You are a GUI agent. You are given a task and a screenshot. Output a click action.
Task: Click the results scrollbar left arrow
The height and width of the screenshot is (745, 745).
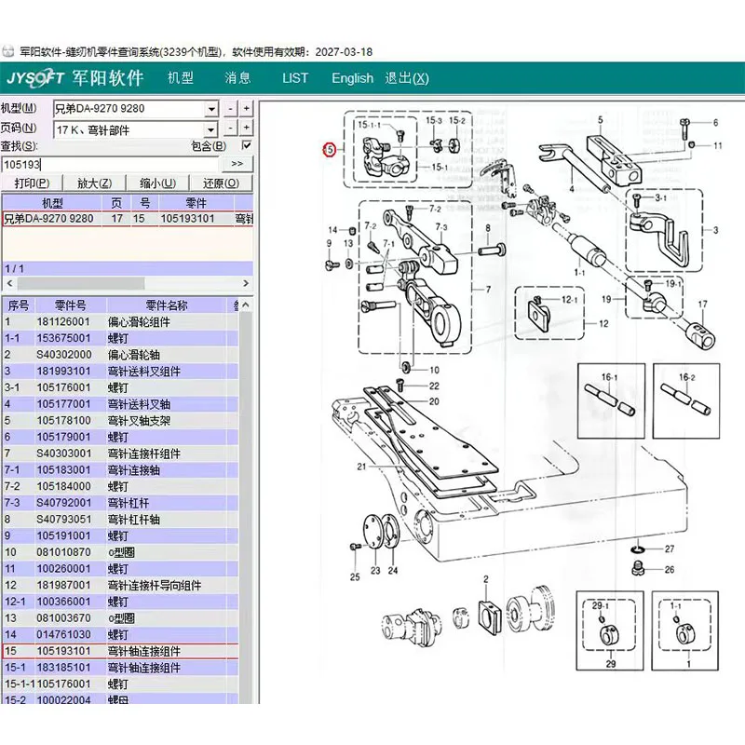click(x=9, y=283)
